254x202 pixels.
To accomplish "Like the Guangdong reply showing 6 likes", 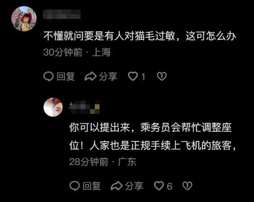I will (159, 185).
